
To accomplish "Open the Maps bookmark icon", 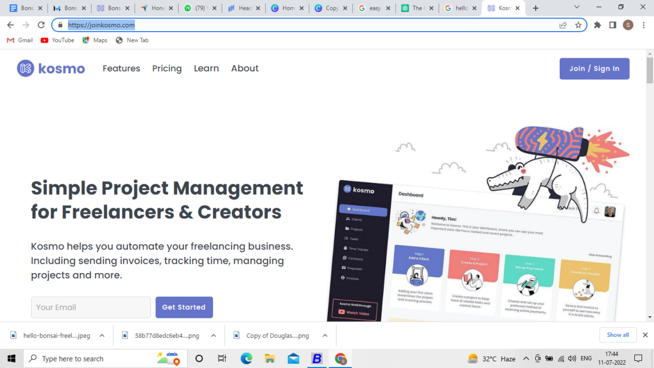I will point(86,40).
